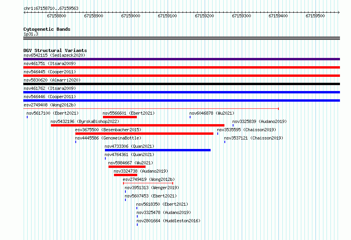Screen dimensions: 351x240
Task: Select nsv5830620 (Almarri2020) label
Action: [x=52, y=80]
